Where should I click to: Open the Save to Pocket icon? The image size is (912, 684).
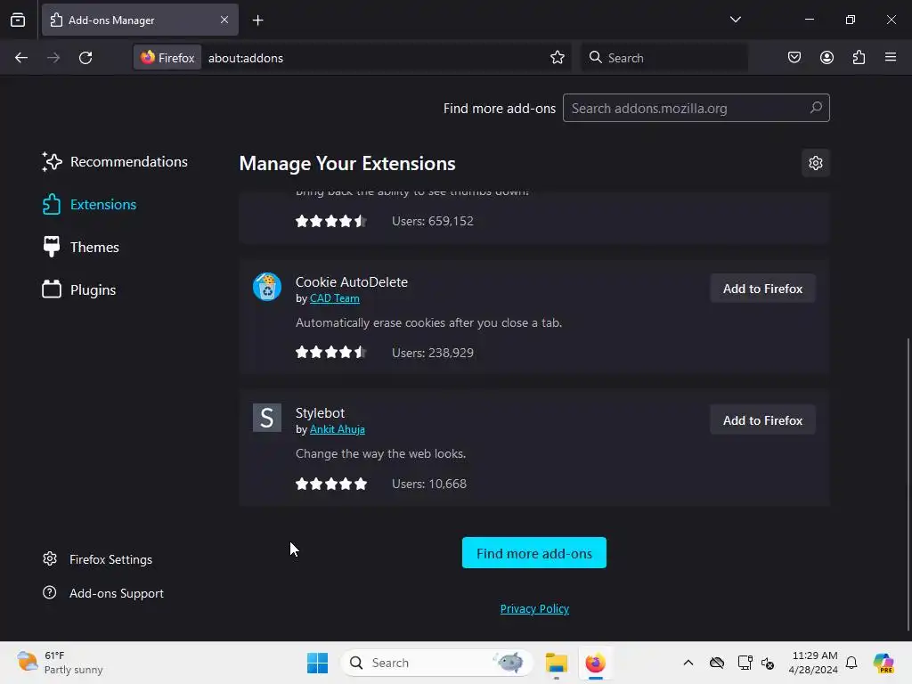coord(794,58)
